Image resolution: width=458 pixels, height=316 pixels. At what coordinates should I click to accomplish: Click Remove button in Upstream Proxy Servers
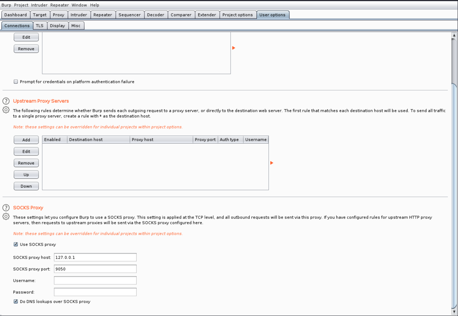coord(26,163)
